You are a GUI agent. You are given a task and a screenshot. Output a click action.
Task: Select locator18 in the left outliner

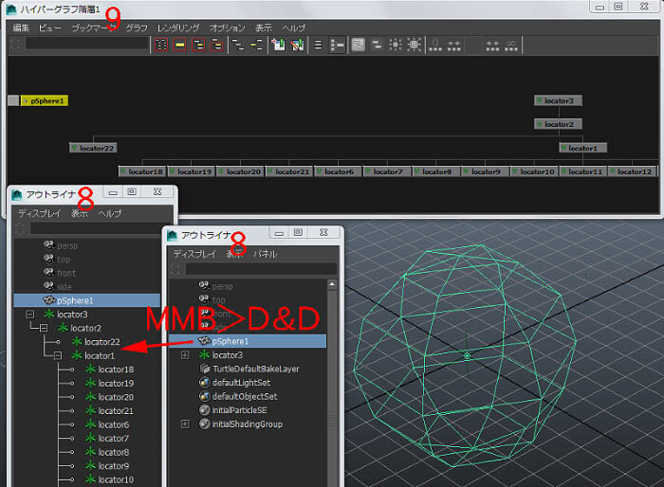[116, 370]
